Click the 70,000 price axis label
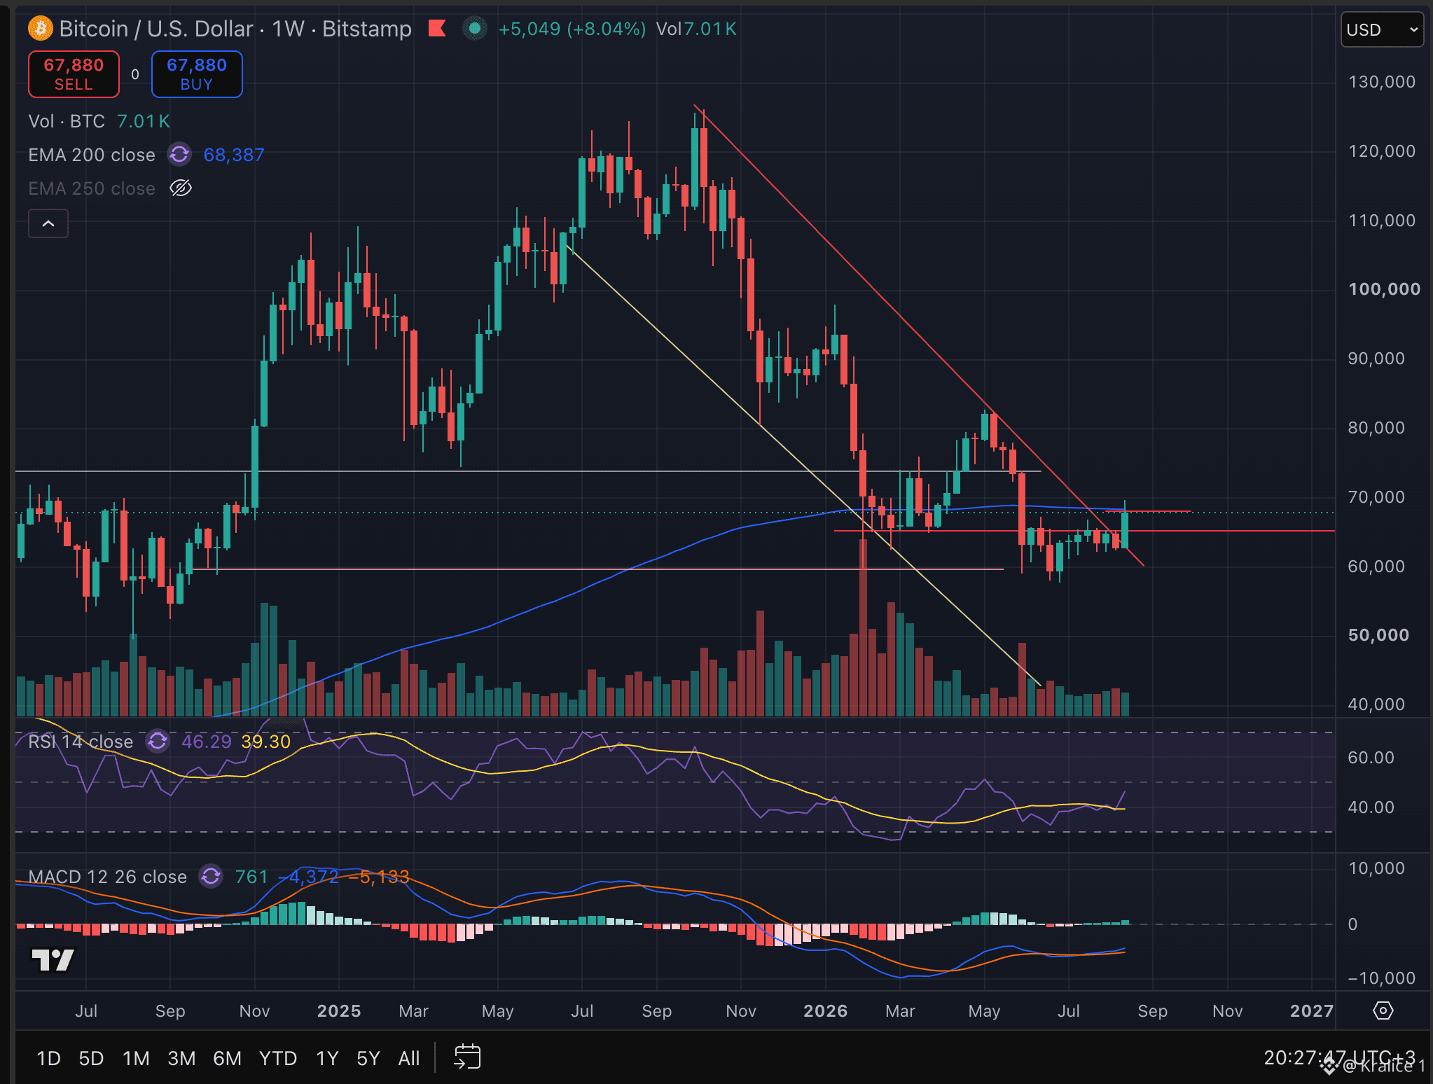The width and height of the screenshot is (1433, 1084). tap(1376, 497)
